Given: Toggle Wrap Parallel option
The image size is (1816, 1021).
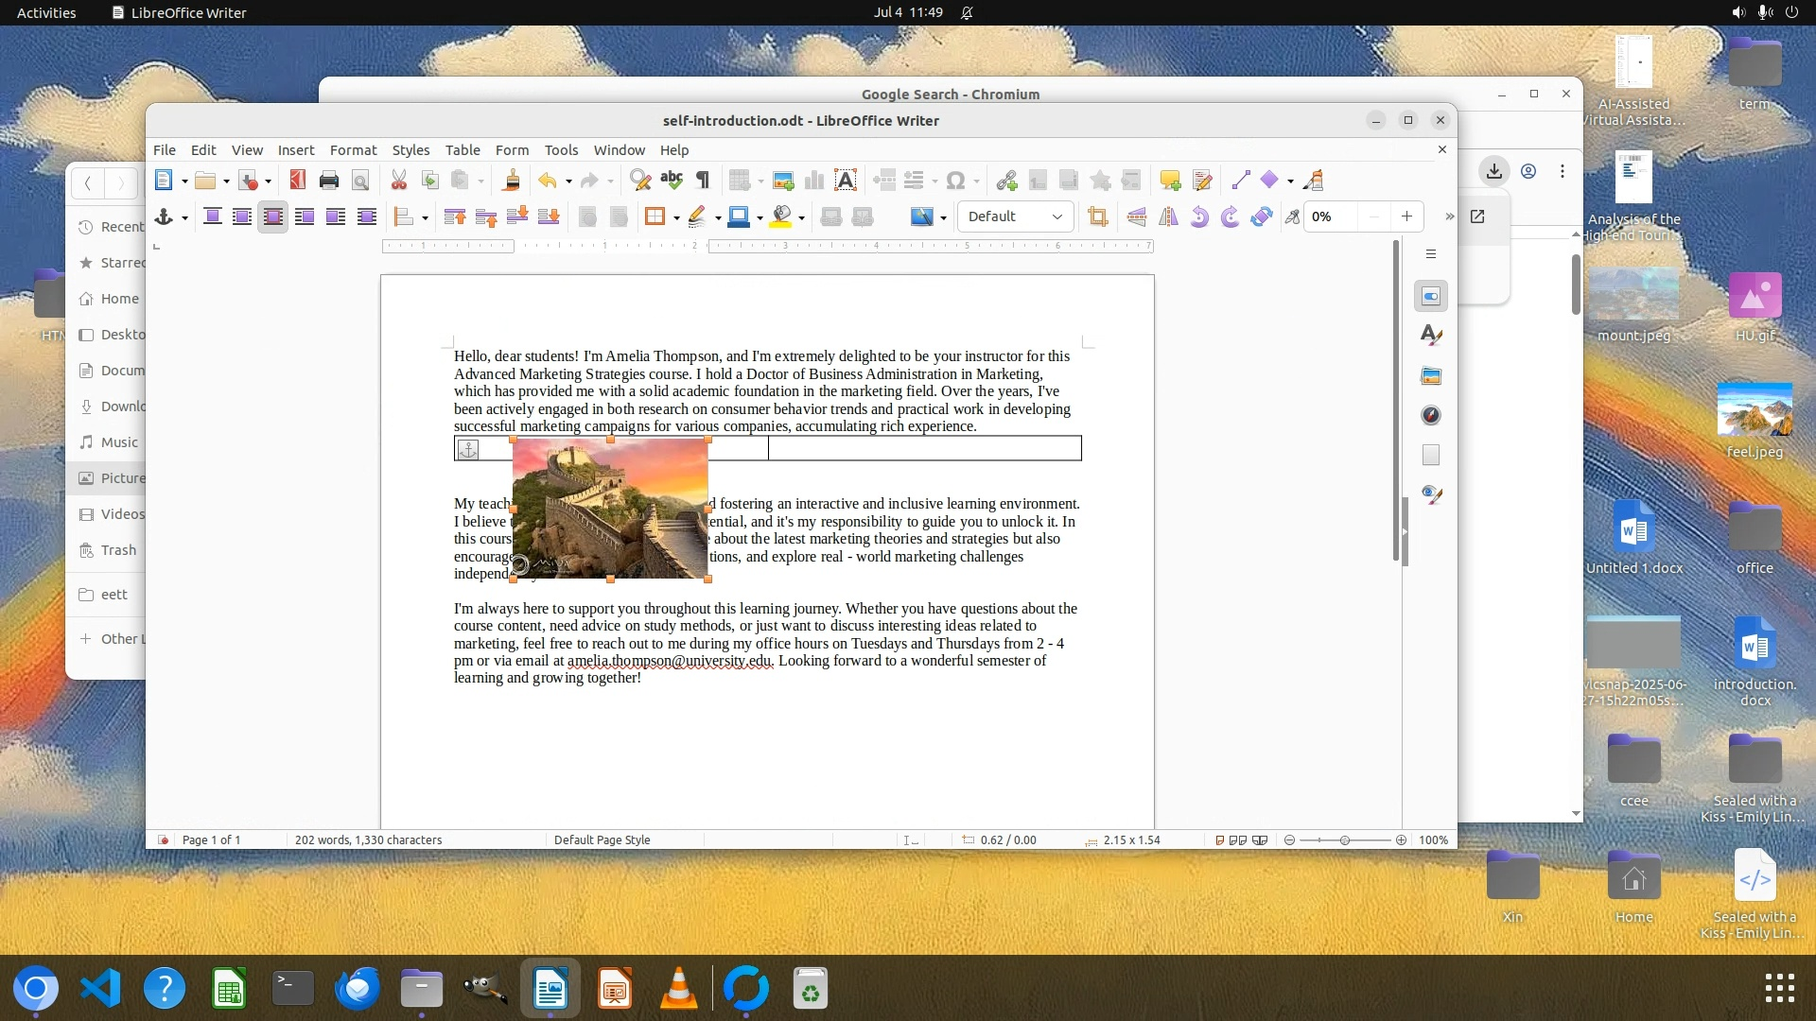Looking at the screenshot, I should (x=242, y=216).
